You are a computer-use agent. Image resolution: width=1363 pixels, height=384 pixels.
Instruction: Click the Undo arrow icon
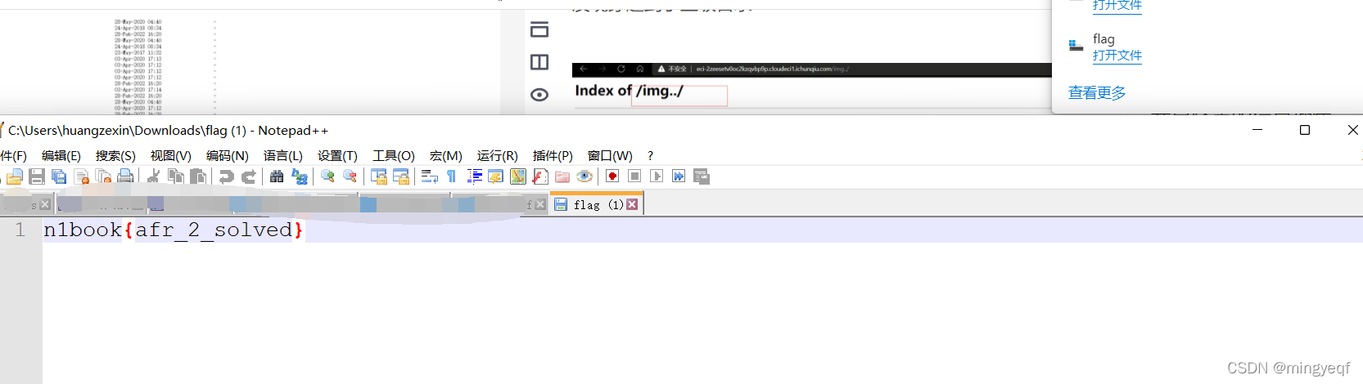[227, 176]
